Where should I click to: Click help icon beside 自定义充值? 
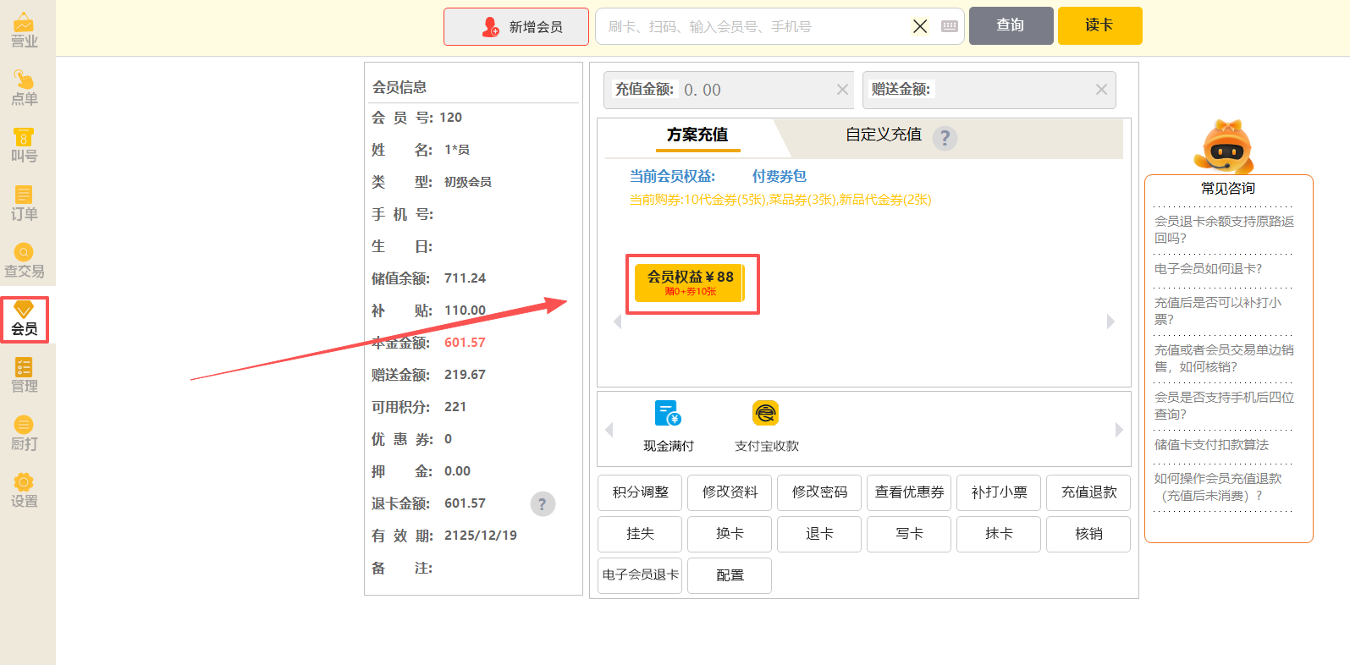[945, 138]
